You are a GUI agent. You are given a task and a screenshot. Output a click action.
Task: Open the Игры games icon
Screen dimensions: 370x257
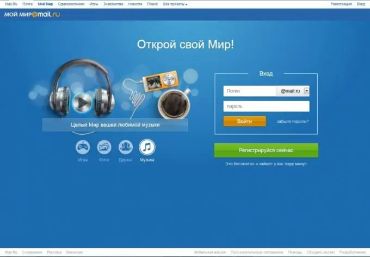tap(83, 147)
